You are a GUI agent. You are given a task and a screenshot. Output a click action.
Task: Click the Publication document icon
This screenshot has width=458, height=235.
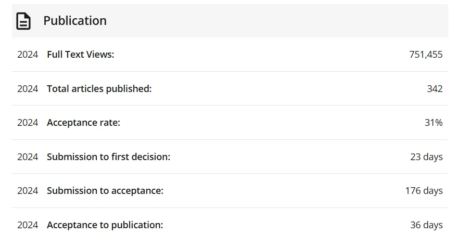point(23,21)
